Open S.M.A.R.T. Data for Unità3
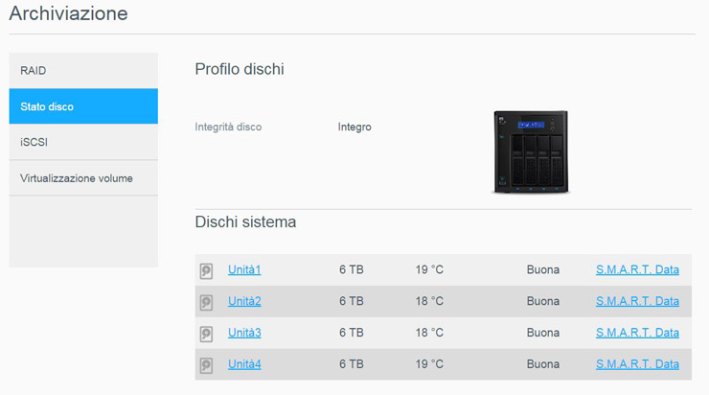The width and height of the screenshot is (709, 395). click(637, 334)
